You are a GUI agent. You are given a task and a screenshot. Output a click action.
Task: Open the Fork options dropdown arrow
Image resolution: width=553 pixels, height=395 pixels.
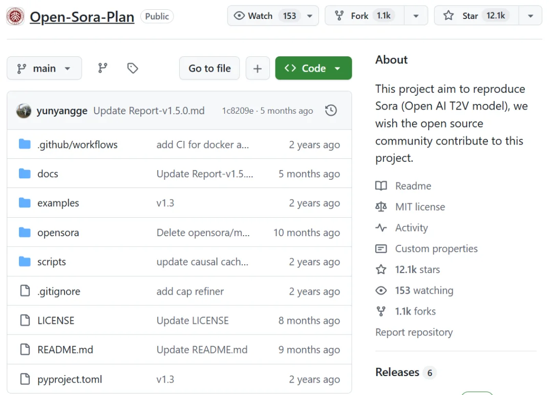[x=416, y=15]
